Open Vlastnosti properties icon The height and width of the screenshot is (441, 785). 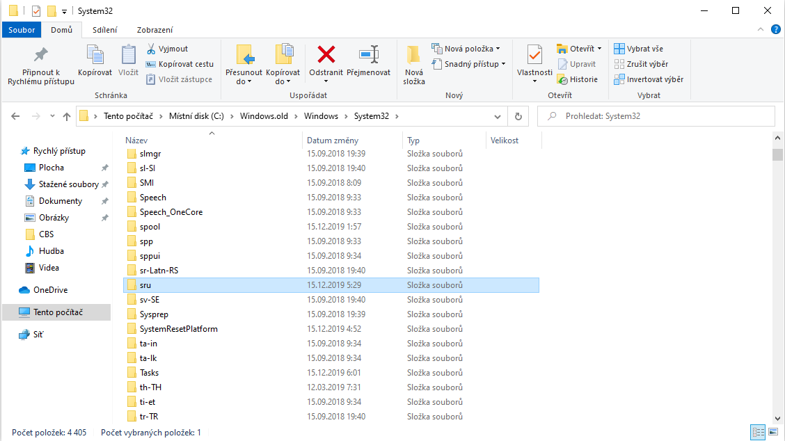point(534,55)
